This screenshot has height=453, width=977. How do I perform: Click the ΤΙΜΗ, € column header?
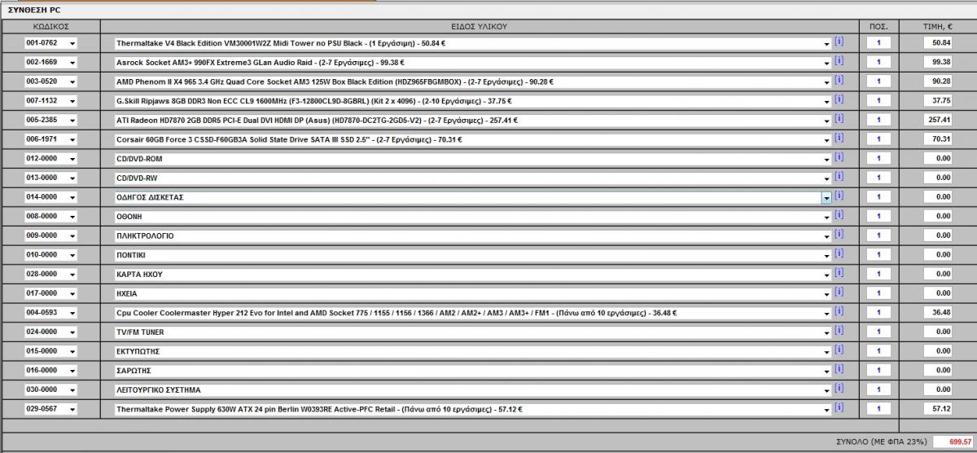click(938, 26)
